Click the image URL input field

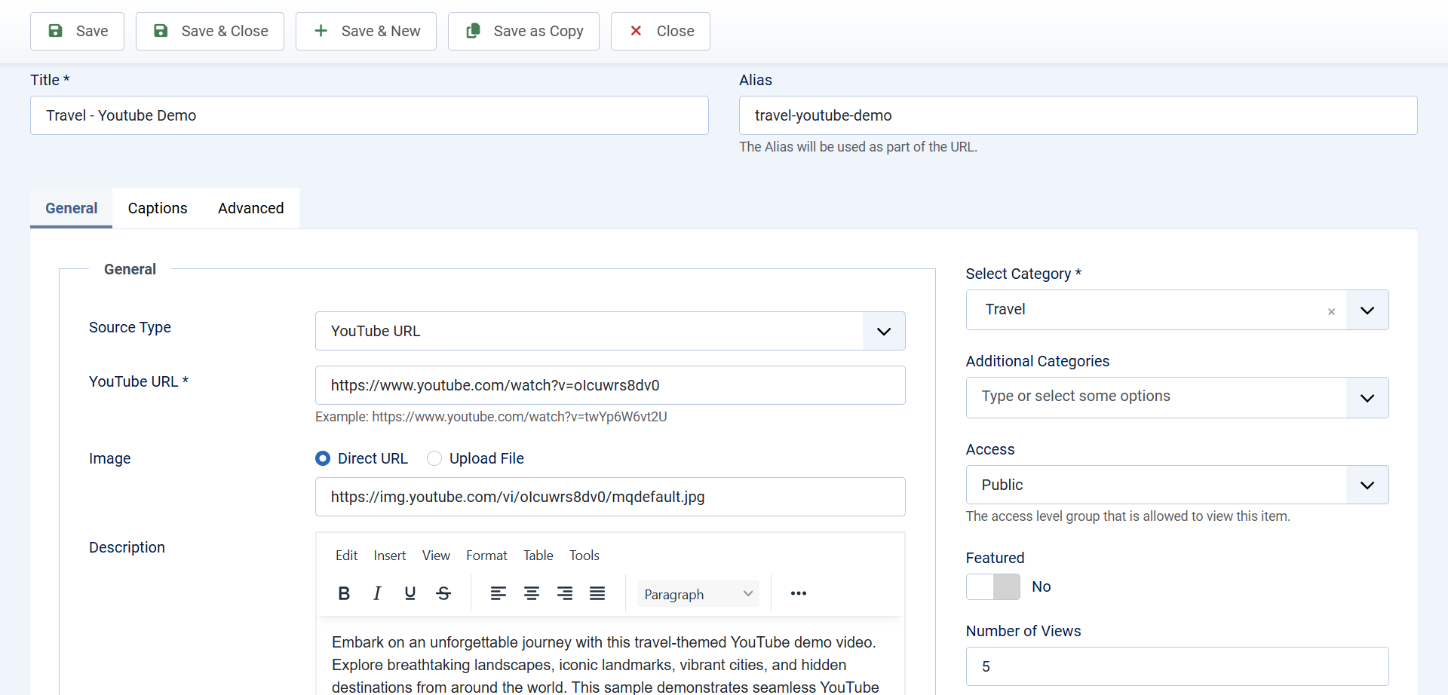click(x=610, y=497)
